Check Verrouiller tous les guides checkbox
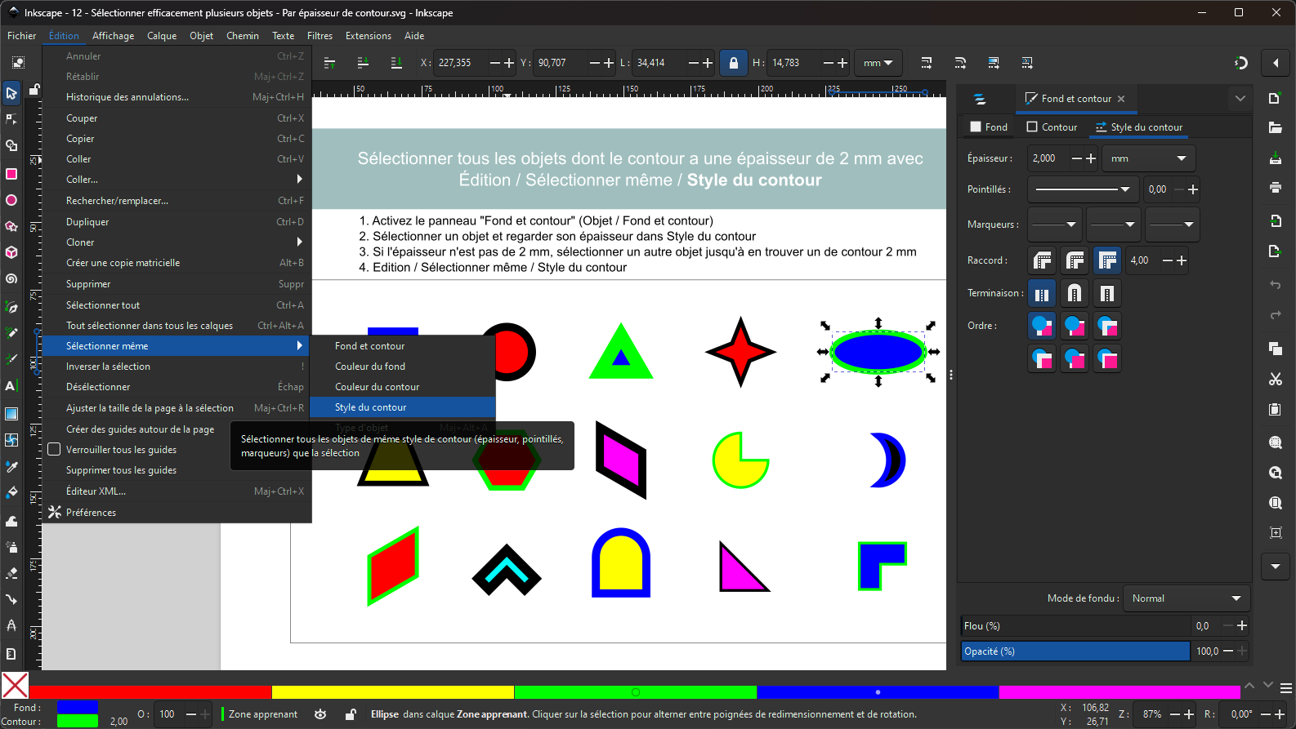This screenshot has width=1296, height=729. 55,449
